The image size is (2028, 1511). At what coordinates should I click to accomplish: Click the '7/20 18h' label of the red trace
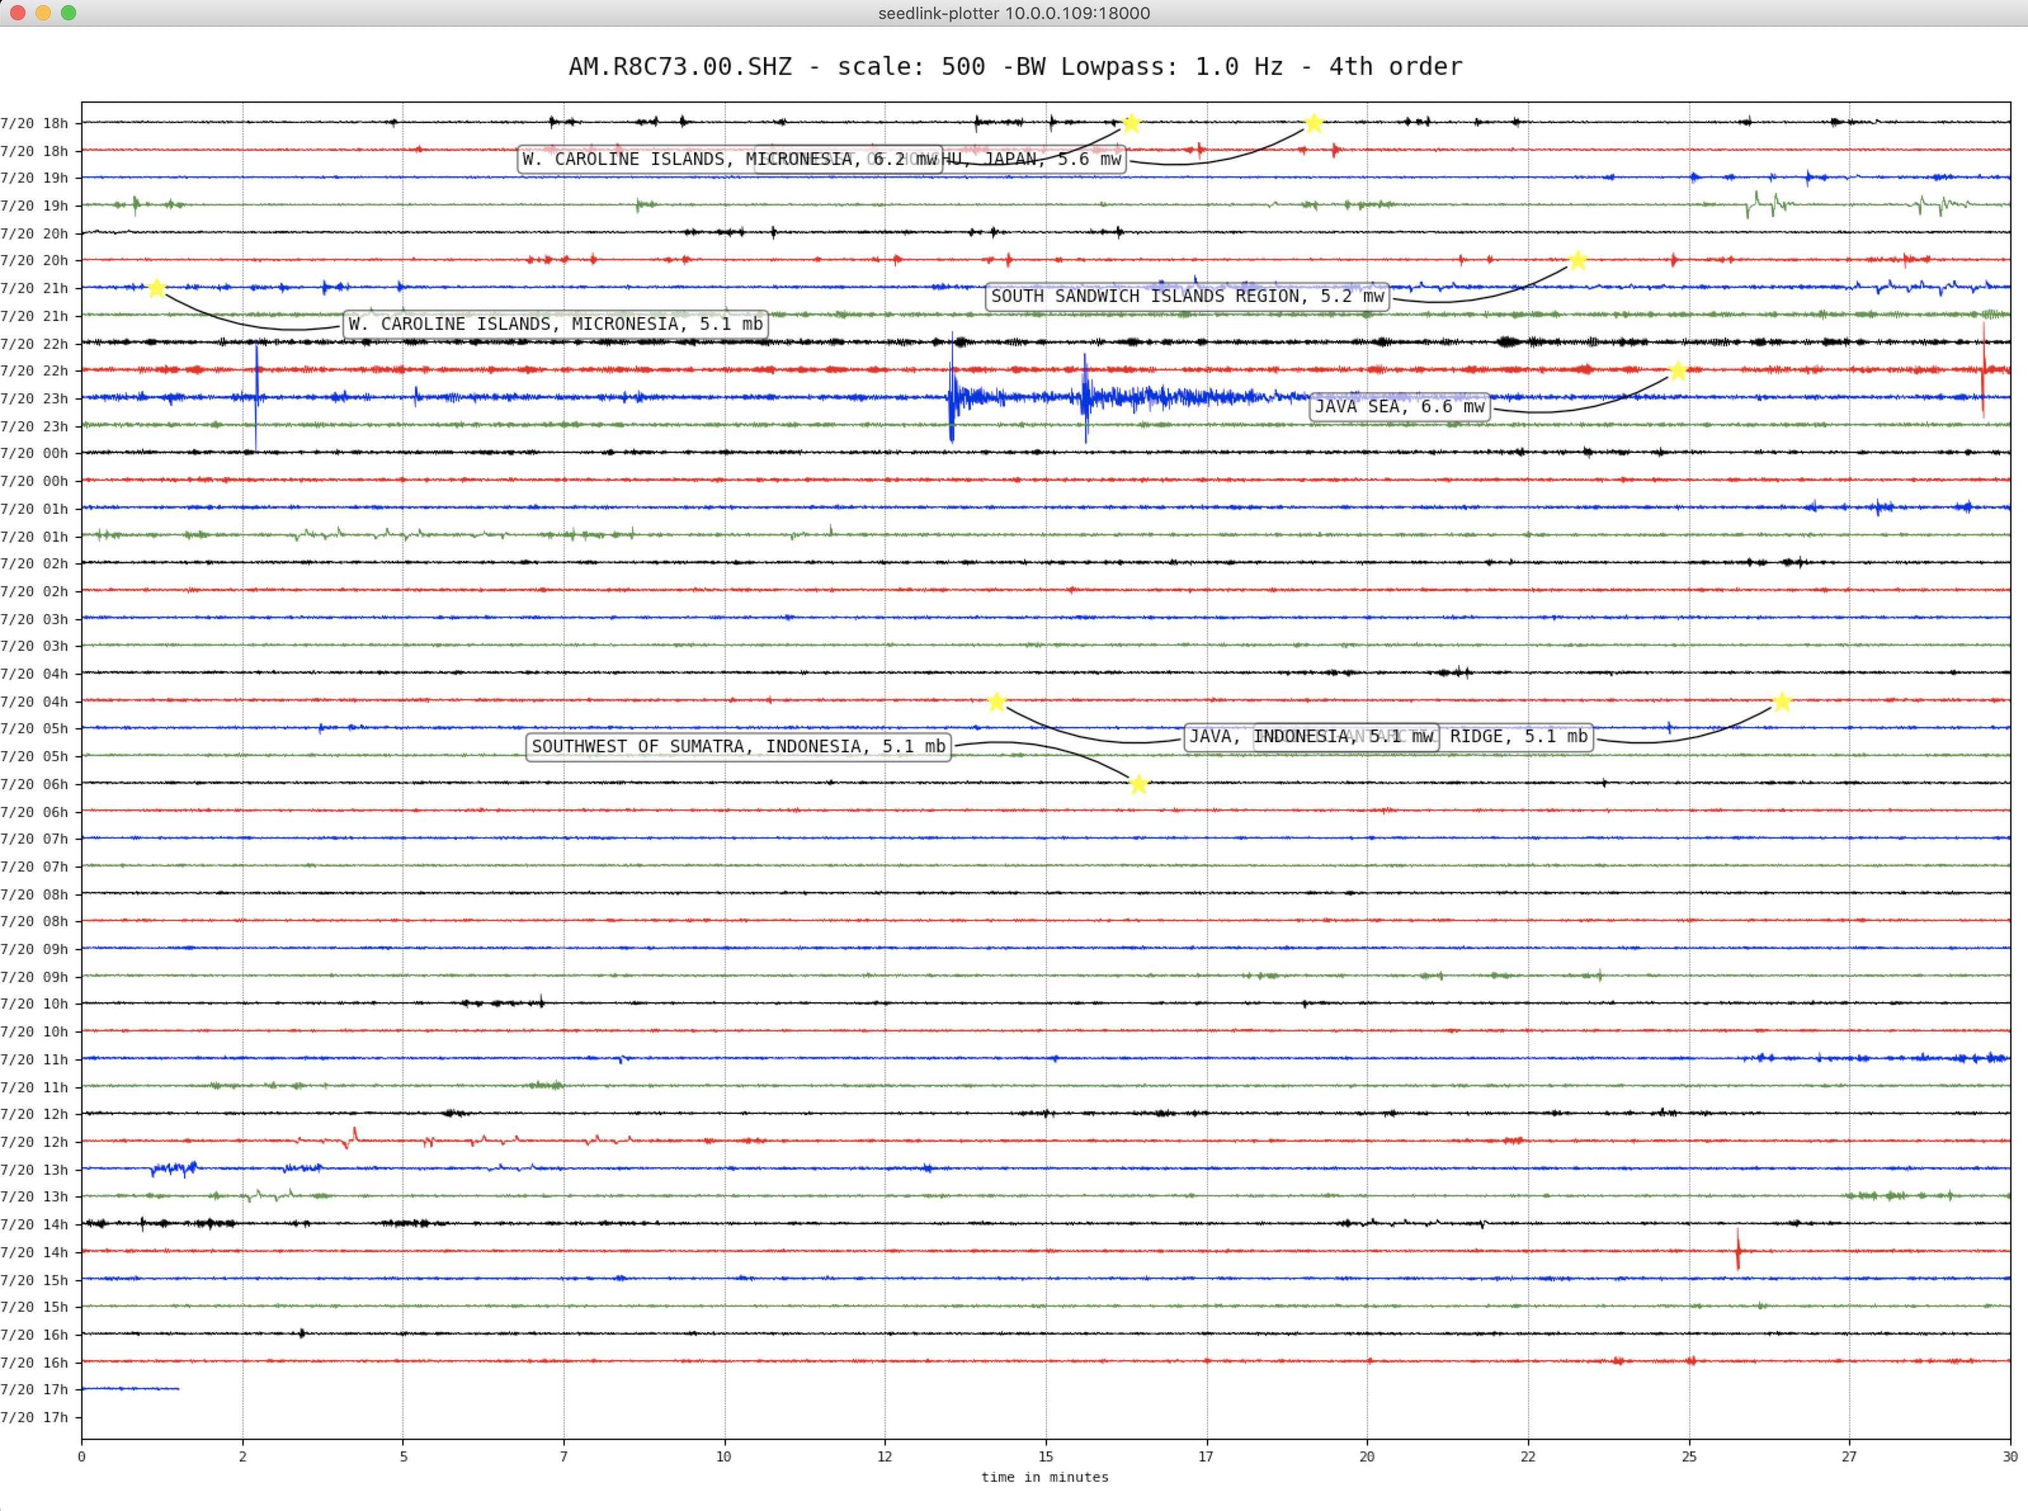35,151
